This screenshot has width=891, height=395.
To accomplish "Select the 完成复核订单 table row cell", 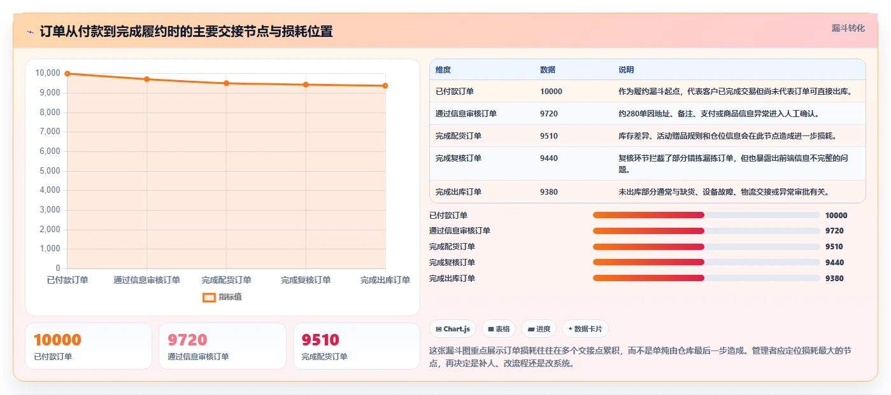I will pos(459,158).
